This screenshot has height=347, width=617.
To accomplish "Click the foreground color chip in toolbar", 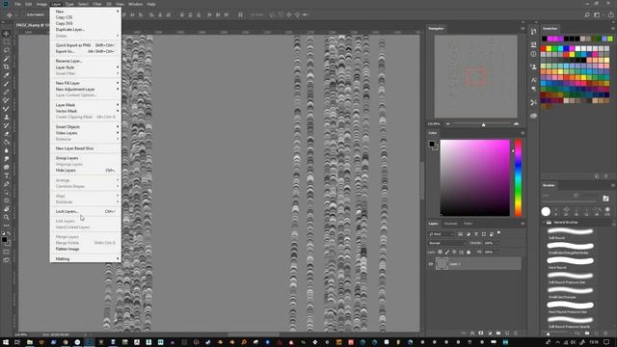I will tap(4, 240).
